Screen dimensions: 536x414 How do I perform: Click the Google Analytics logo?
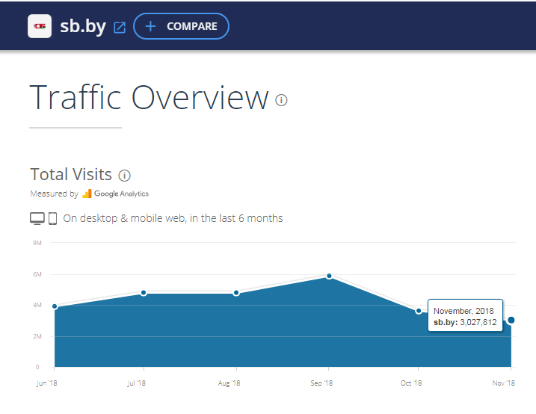tap(116, 194)
